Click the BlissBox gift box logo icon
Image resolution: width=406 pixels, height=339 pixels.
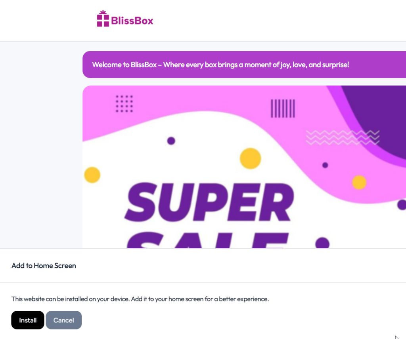coord(103,19)
